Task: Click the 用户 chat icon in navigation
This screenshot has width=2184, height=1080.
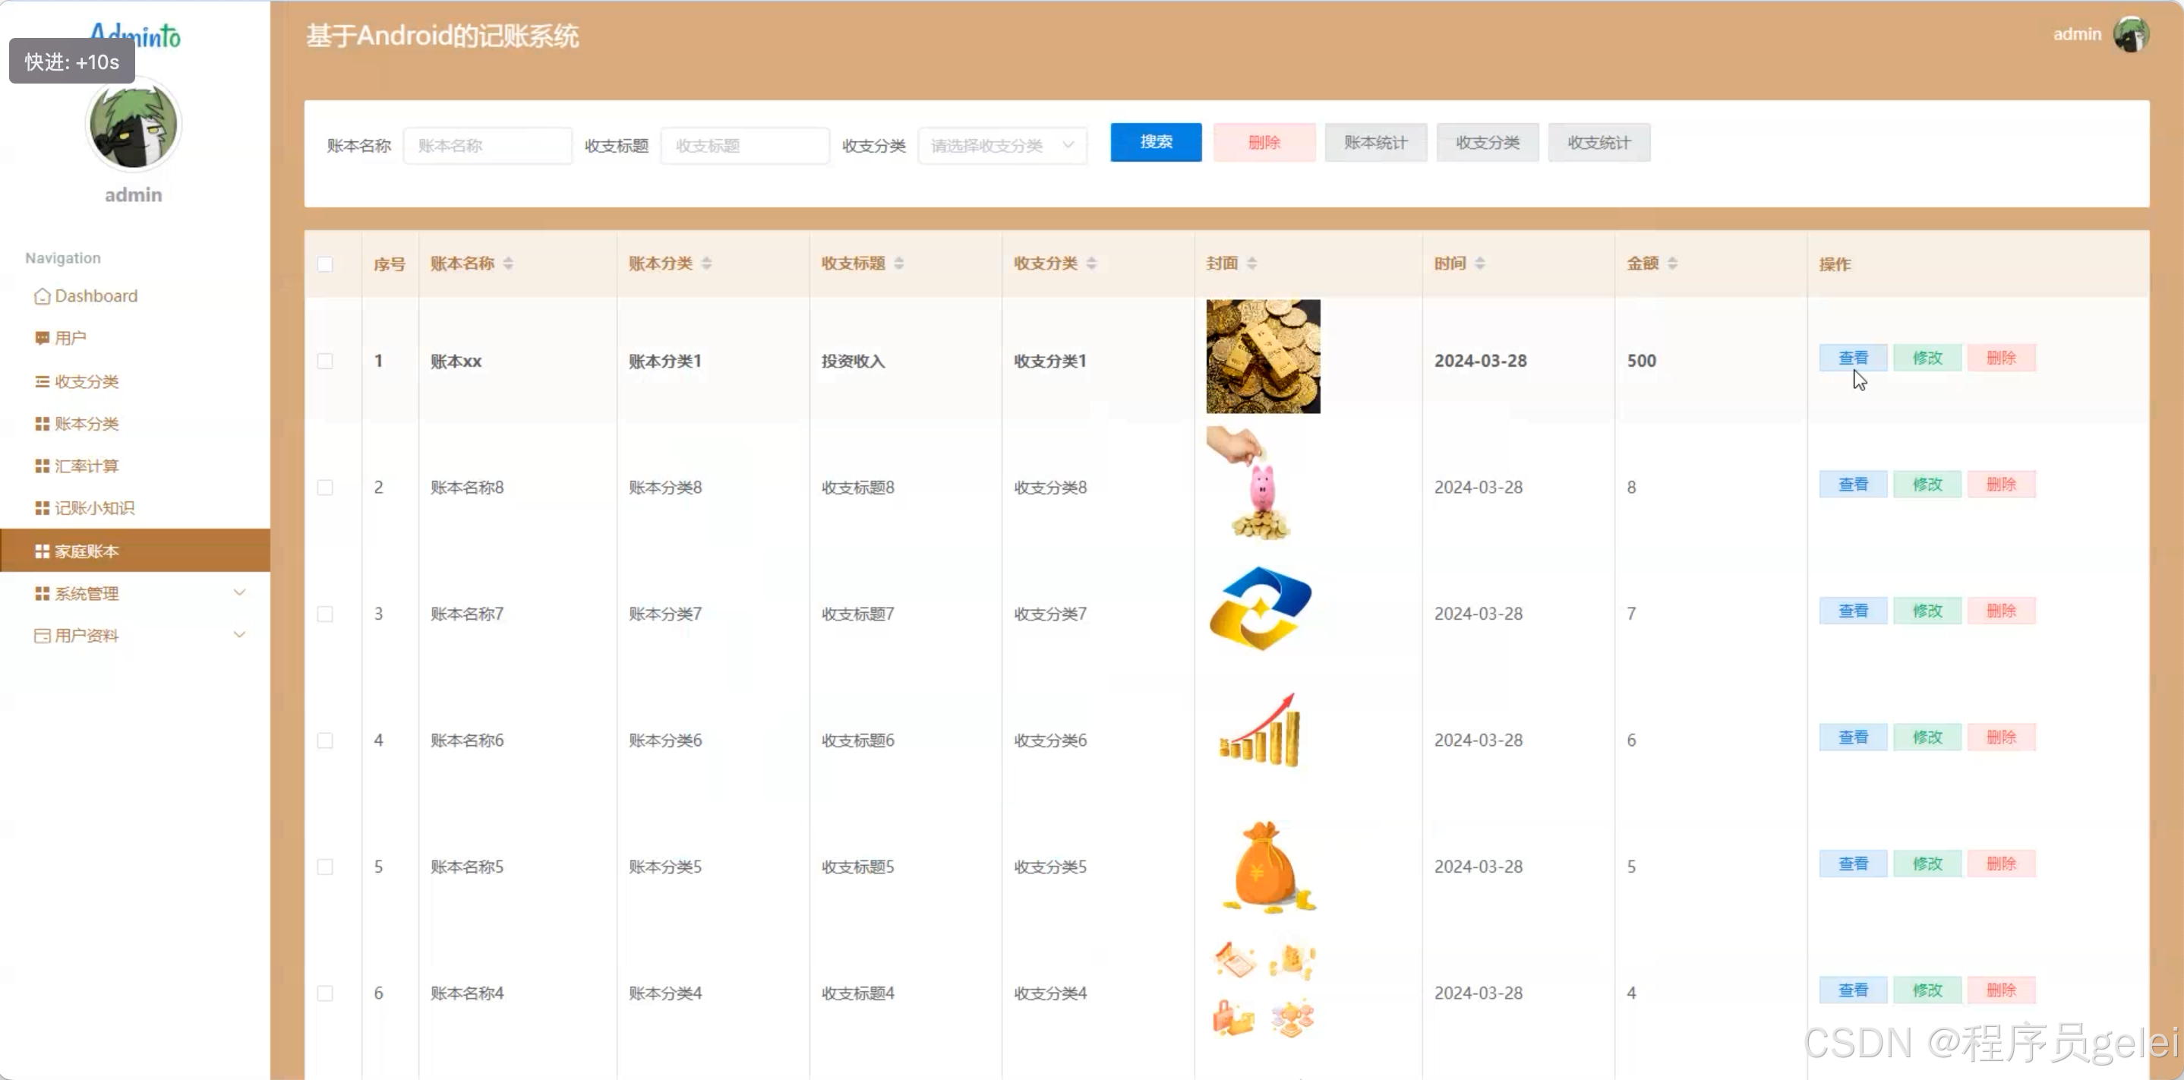Action: coord(42,338)
